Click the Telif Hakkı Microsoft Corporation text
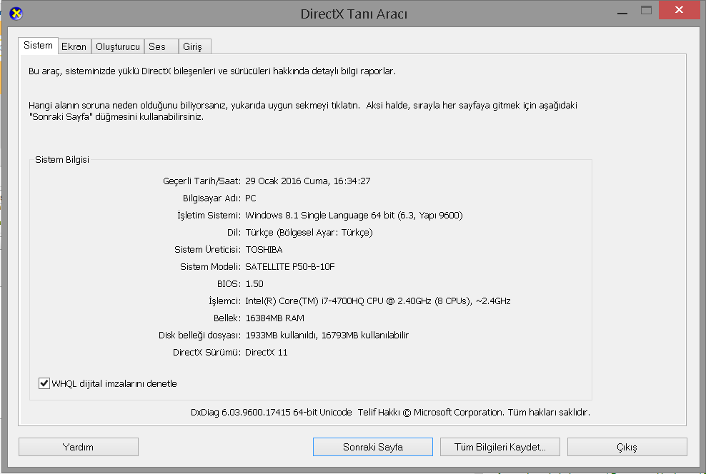The height and width of the screenshot is (474, 706). (x=474, y=413)
